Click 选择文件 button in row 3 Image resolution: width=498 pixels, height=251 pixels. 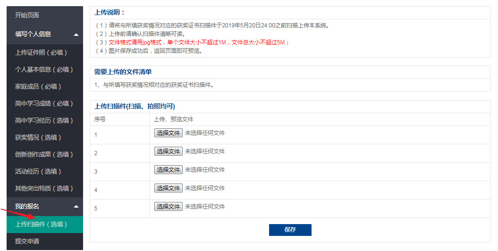click(x=169, y=170)
